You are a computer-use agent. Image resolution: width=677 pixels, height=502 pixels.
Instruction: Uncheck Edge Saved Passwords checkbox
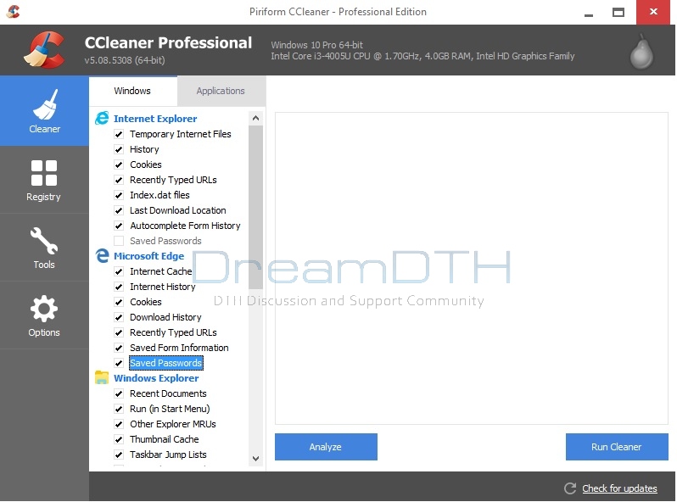[x=119, y=363]
